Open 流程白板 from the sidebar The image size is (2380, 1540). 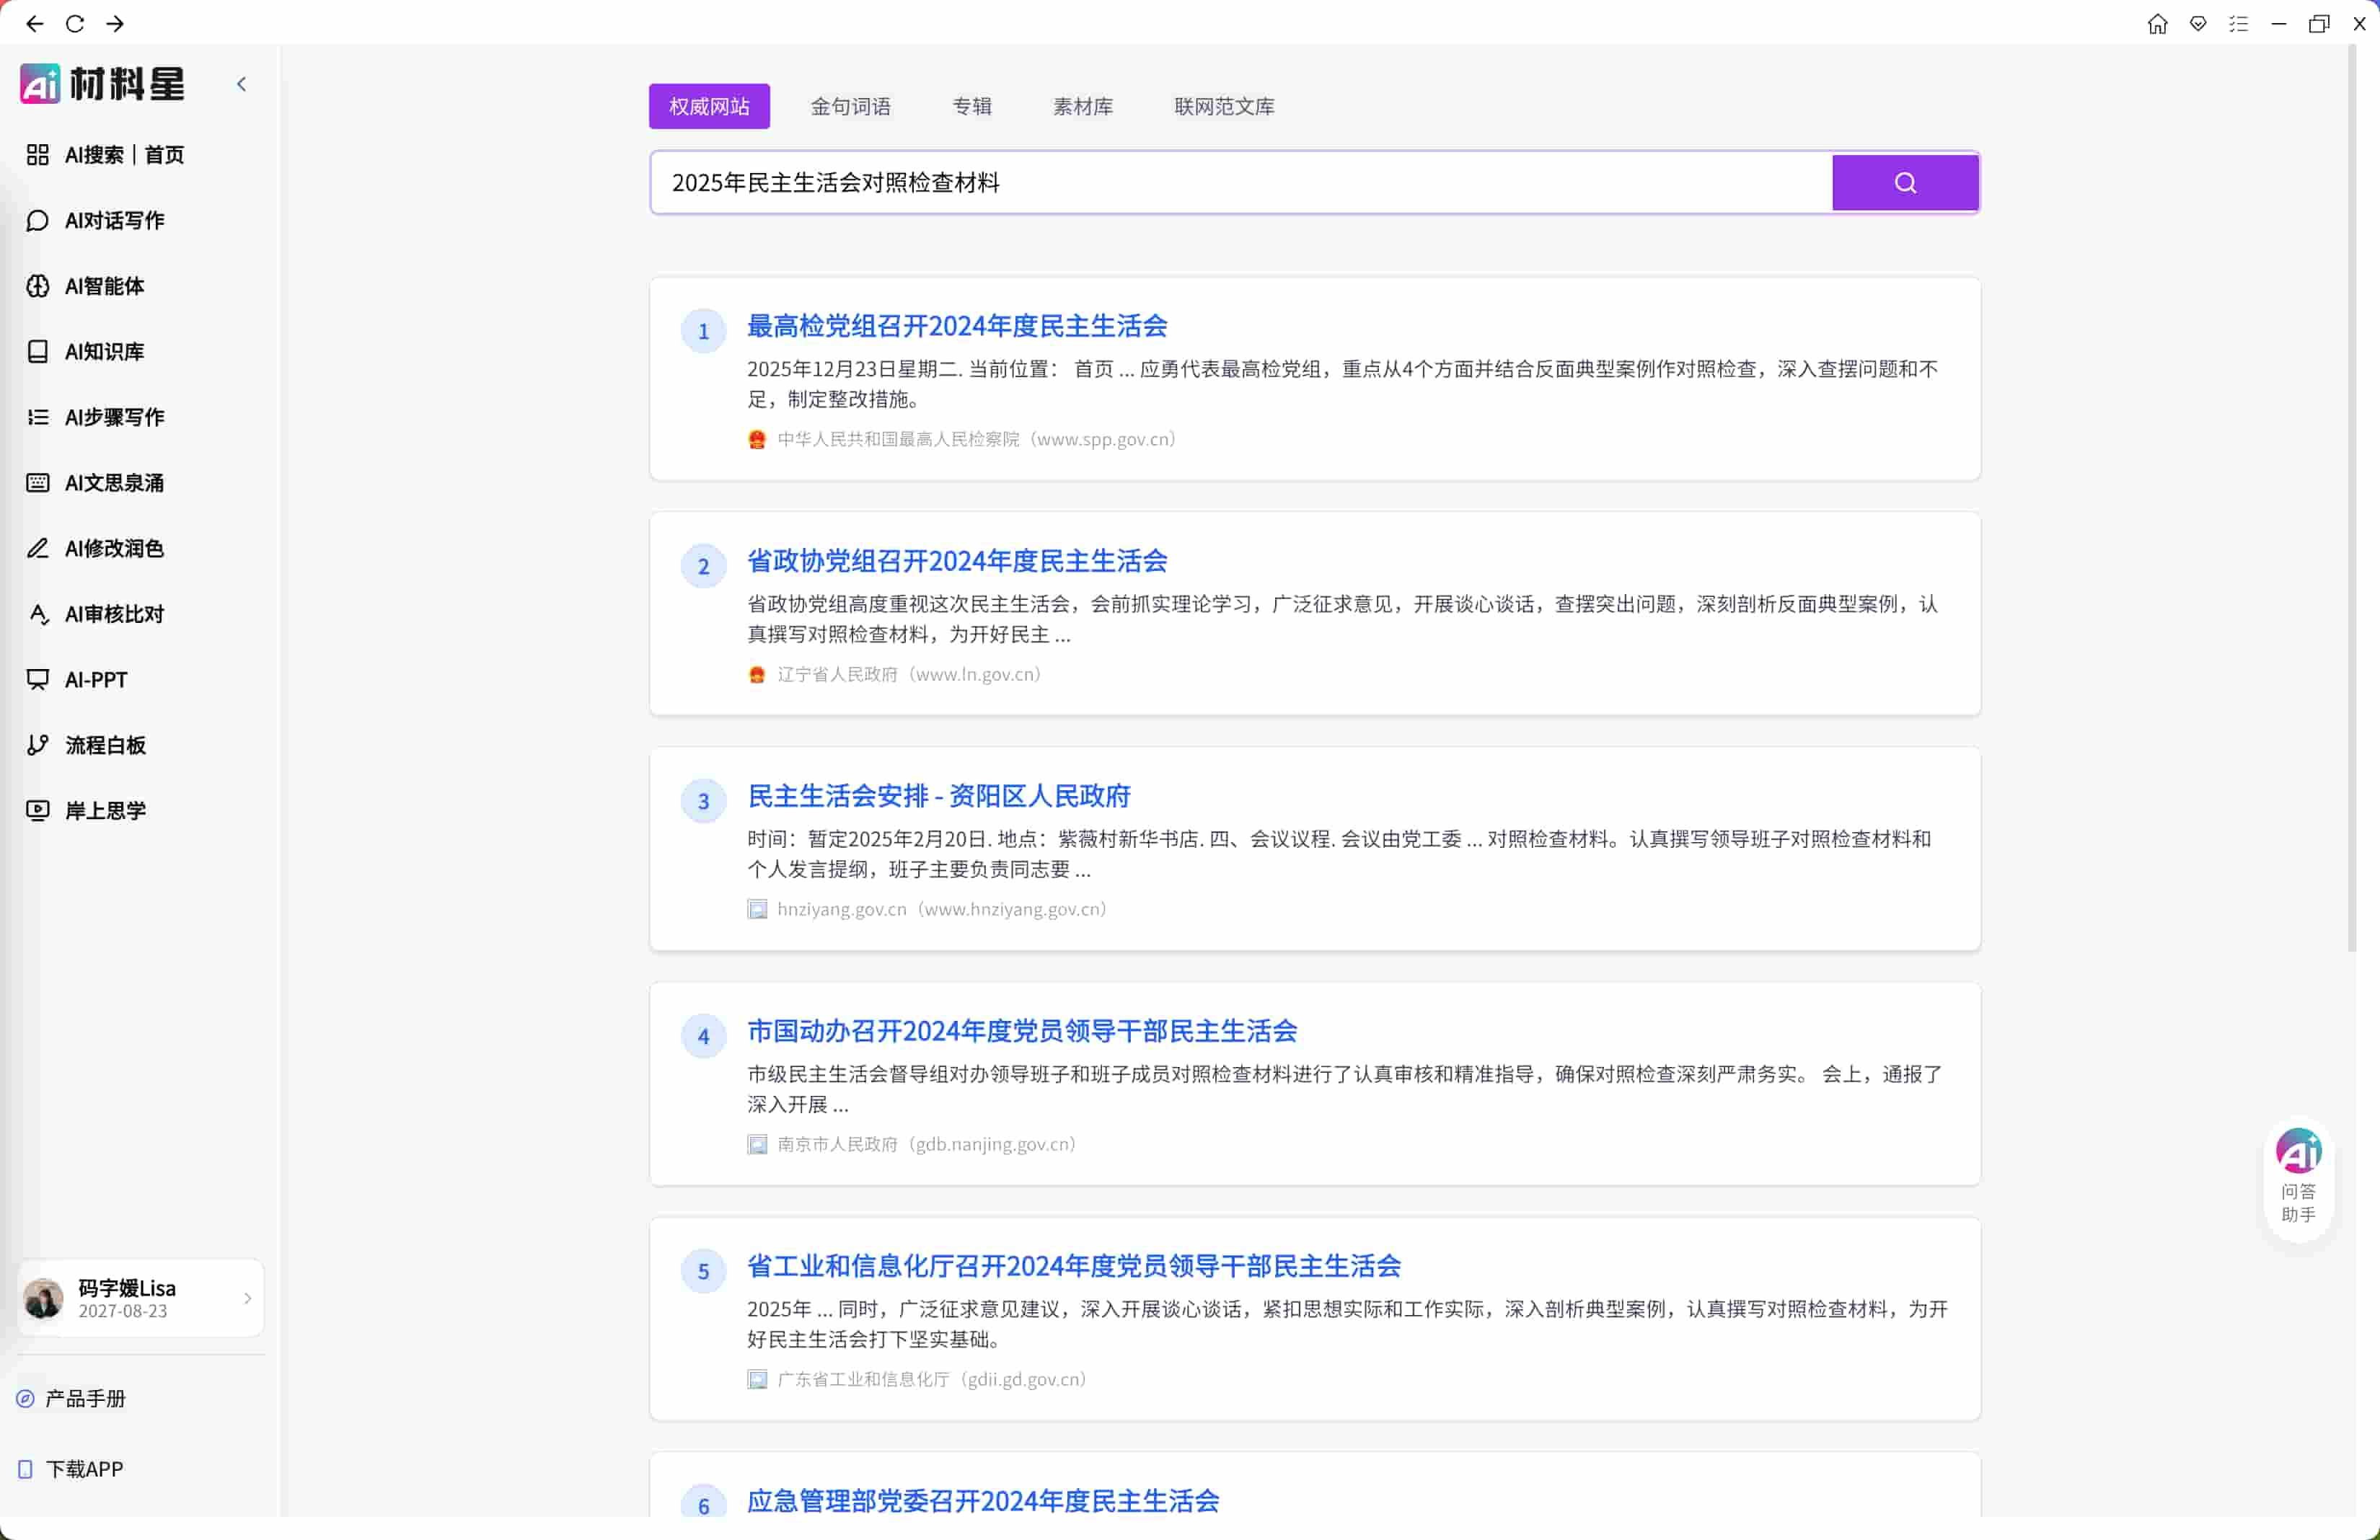[105, 745]
